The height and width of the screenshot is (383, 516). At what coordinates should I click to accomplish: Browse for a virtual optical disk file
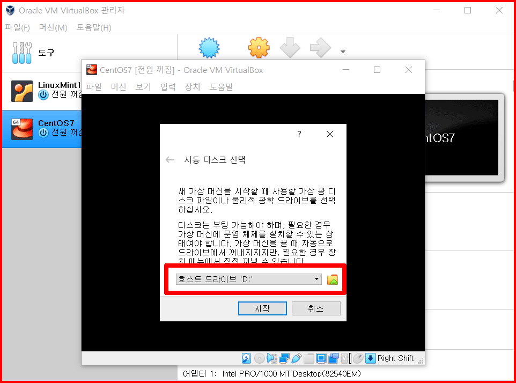point(333,279)
